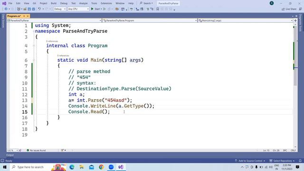
Task: Click the Search box in the title bar
Action: coord(146,3)
